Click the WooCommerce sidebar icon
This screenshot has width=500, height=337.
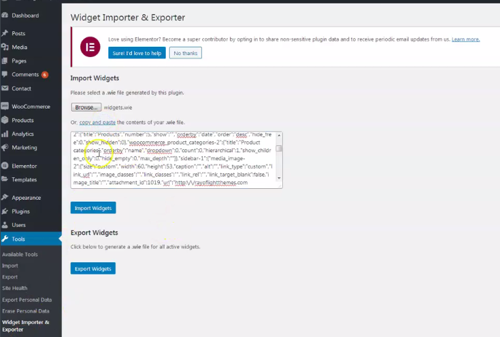5,107
